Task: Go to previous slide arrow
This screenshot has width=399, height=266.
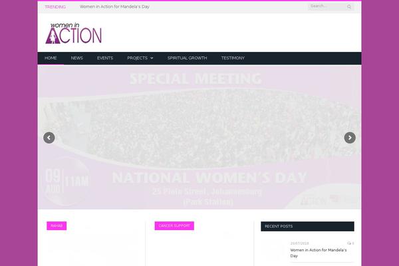Action: point(49,138)
